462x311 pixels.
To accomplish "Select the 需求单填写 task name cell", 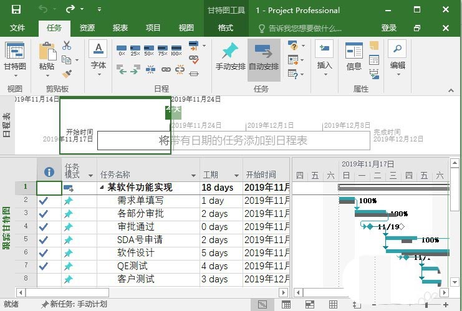I will click(x=148, y=201).
